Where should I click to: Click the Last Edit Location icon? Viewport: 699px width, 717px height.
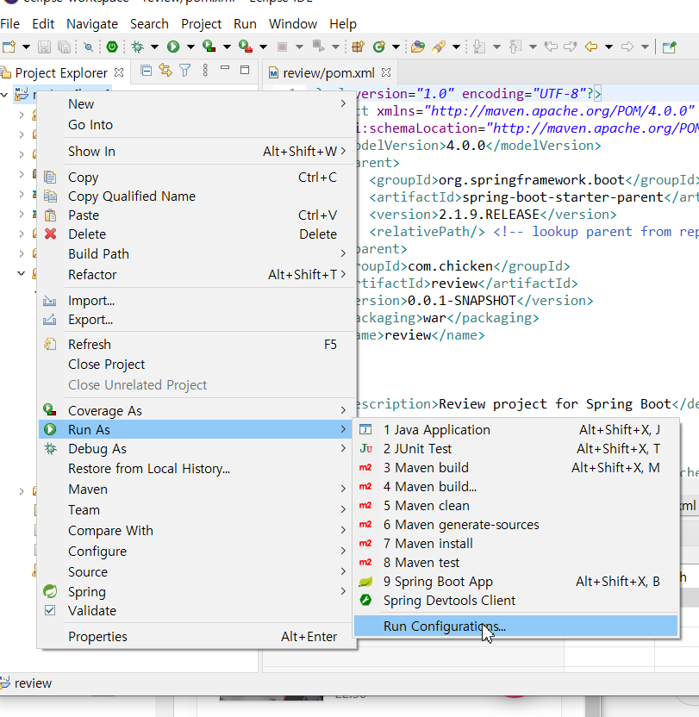click(x=551, y=47)
